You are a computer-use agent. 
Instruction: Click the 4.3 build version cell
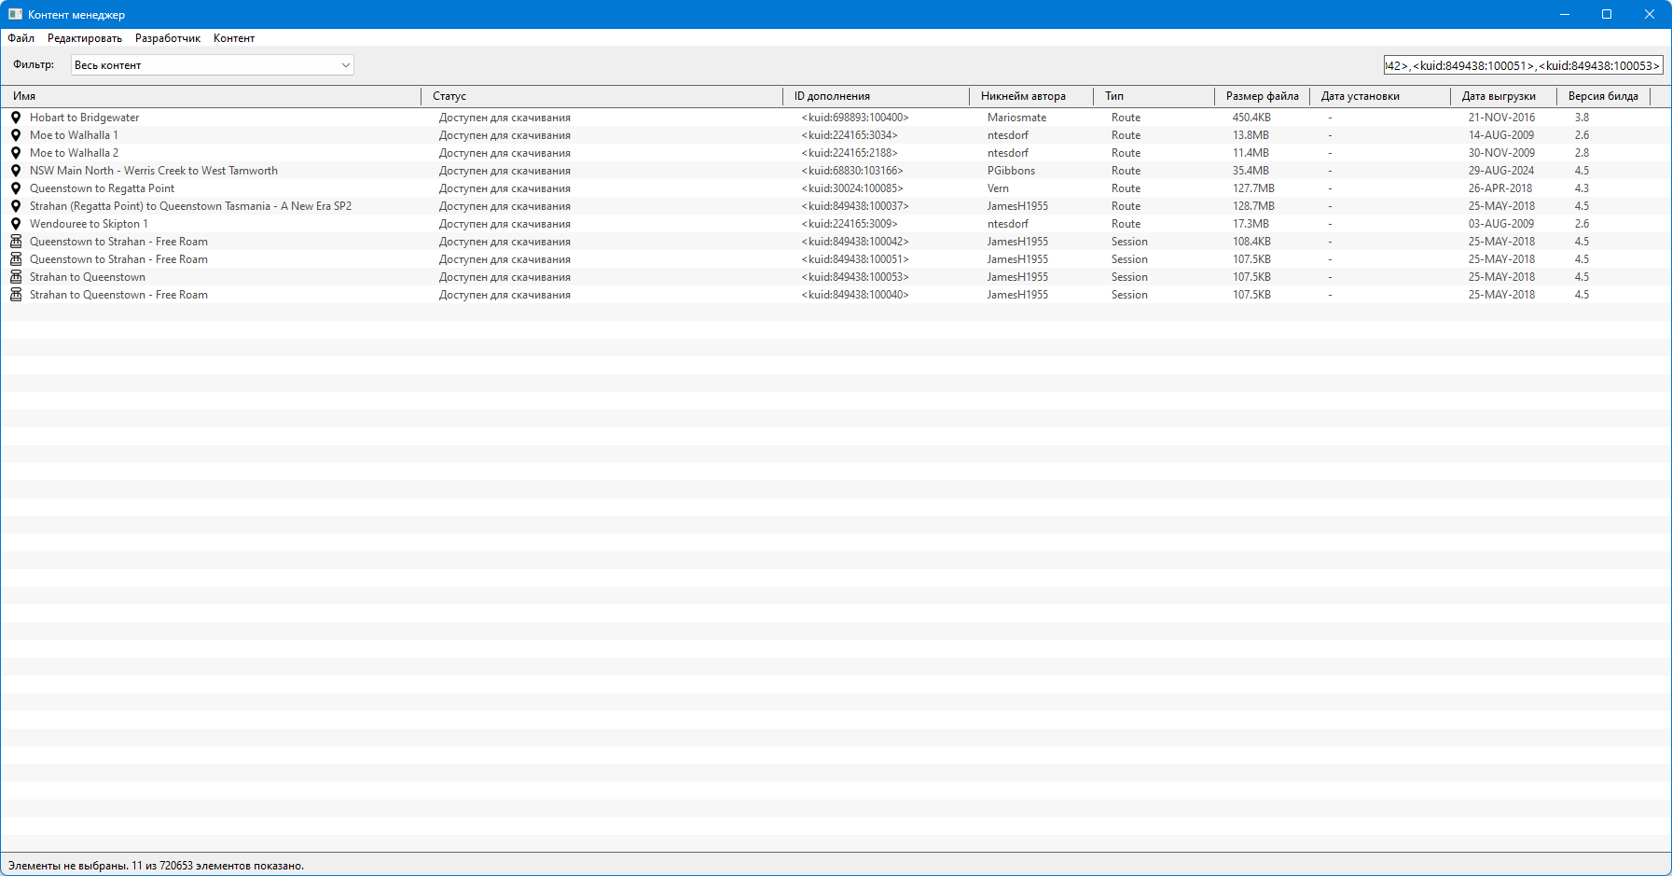[x=1582, y=188]
